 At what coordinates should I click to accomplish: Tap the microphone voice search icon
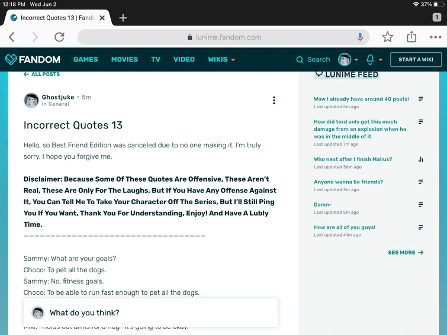pyautogui.click(x=360, y=37)
